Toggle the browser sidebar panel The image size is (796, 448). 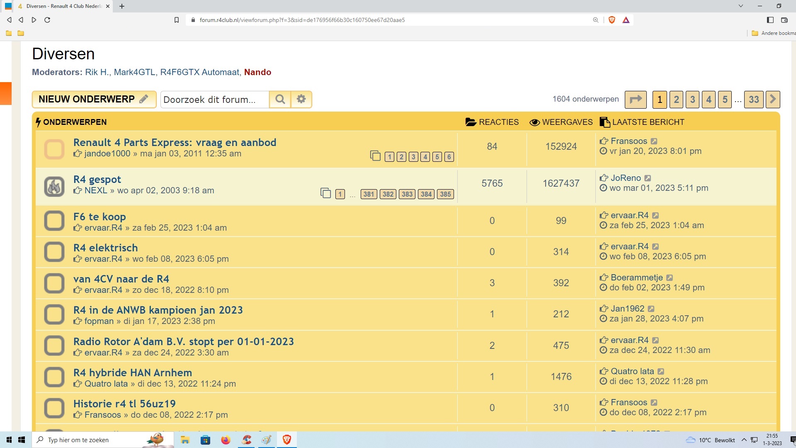(x=770, y=20)
